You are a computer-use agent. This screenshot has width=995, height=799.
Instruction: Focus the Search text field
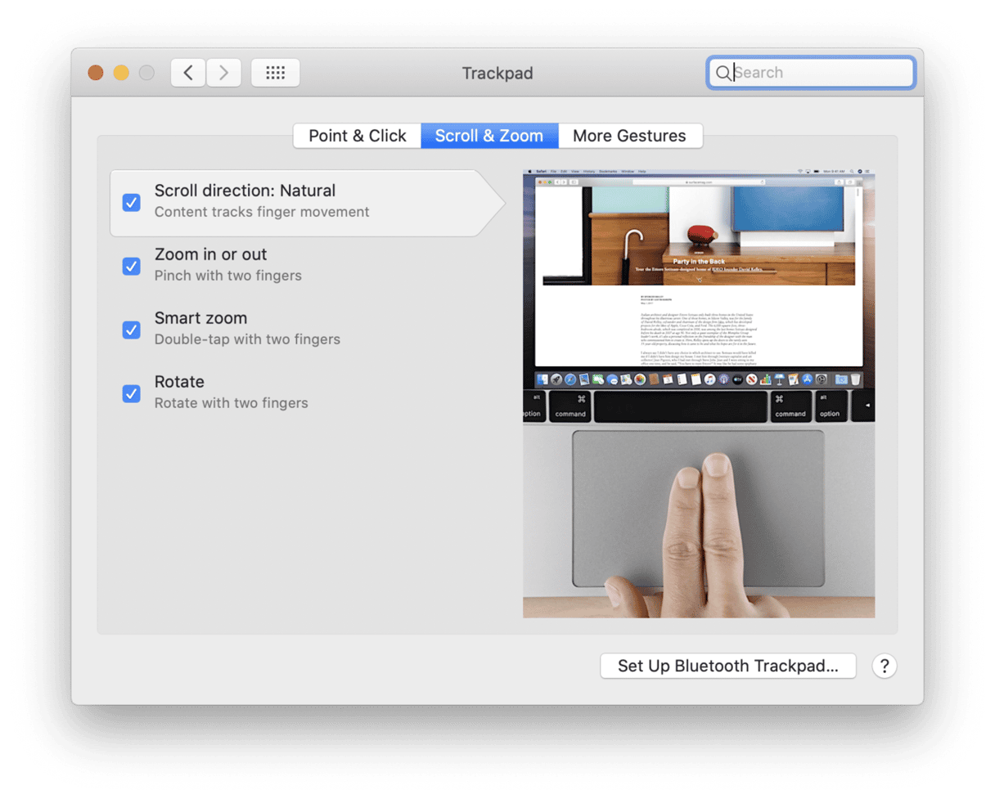click(x=818, y=73)
